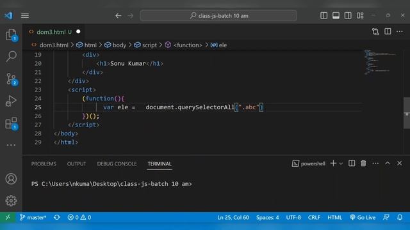Open the launch profile dropdown chevron
The image size is (410, 230).
(341, 164)
